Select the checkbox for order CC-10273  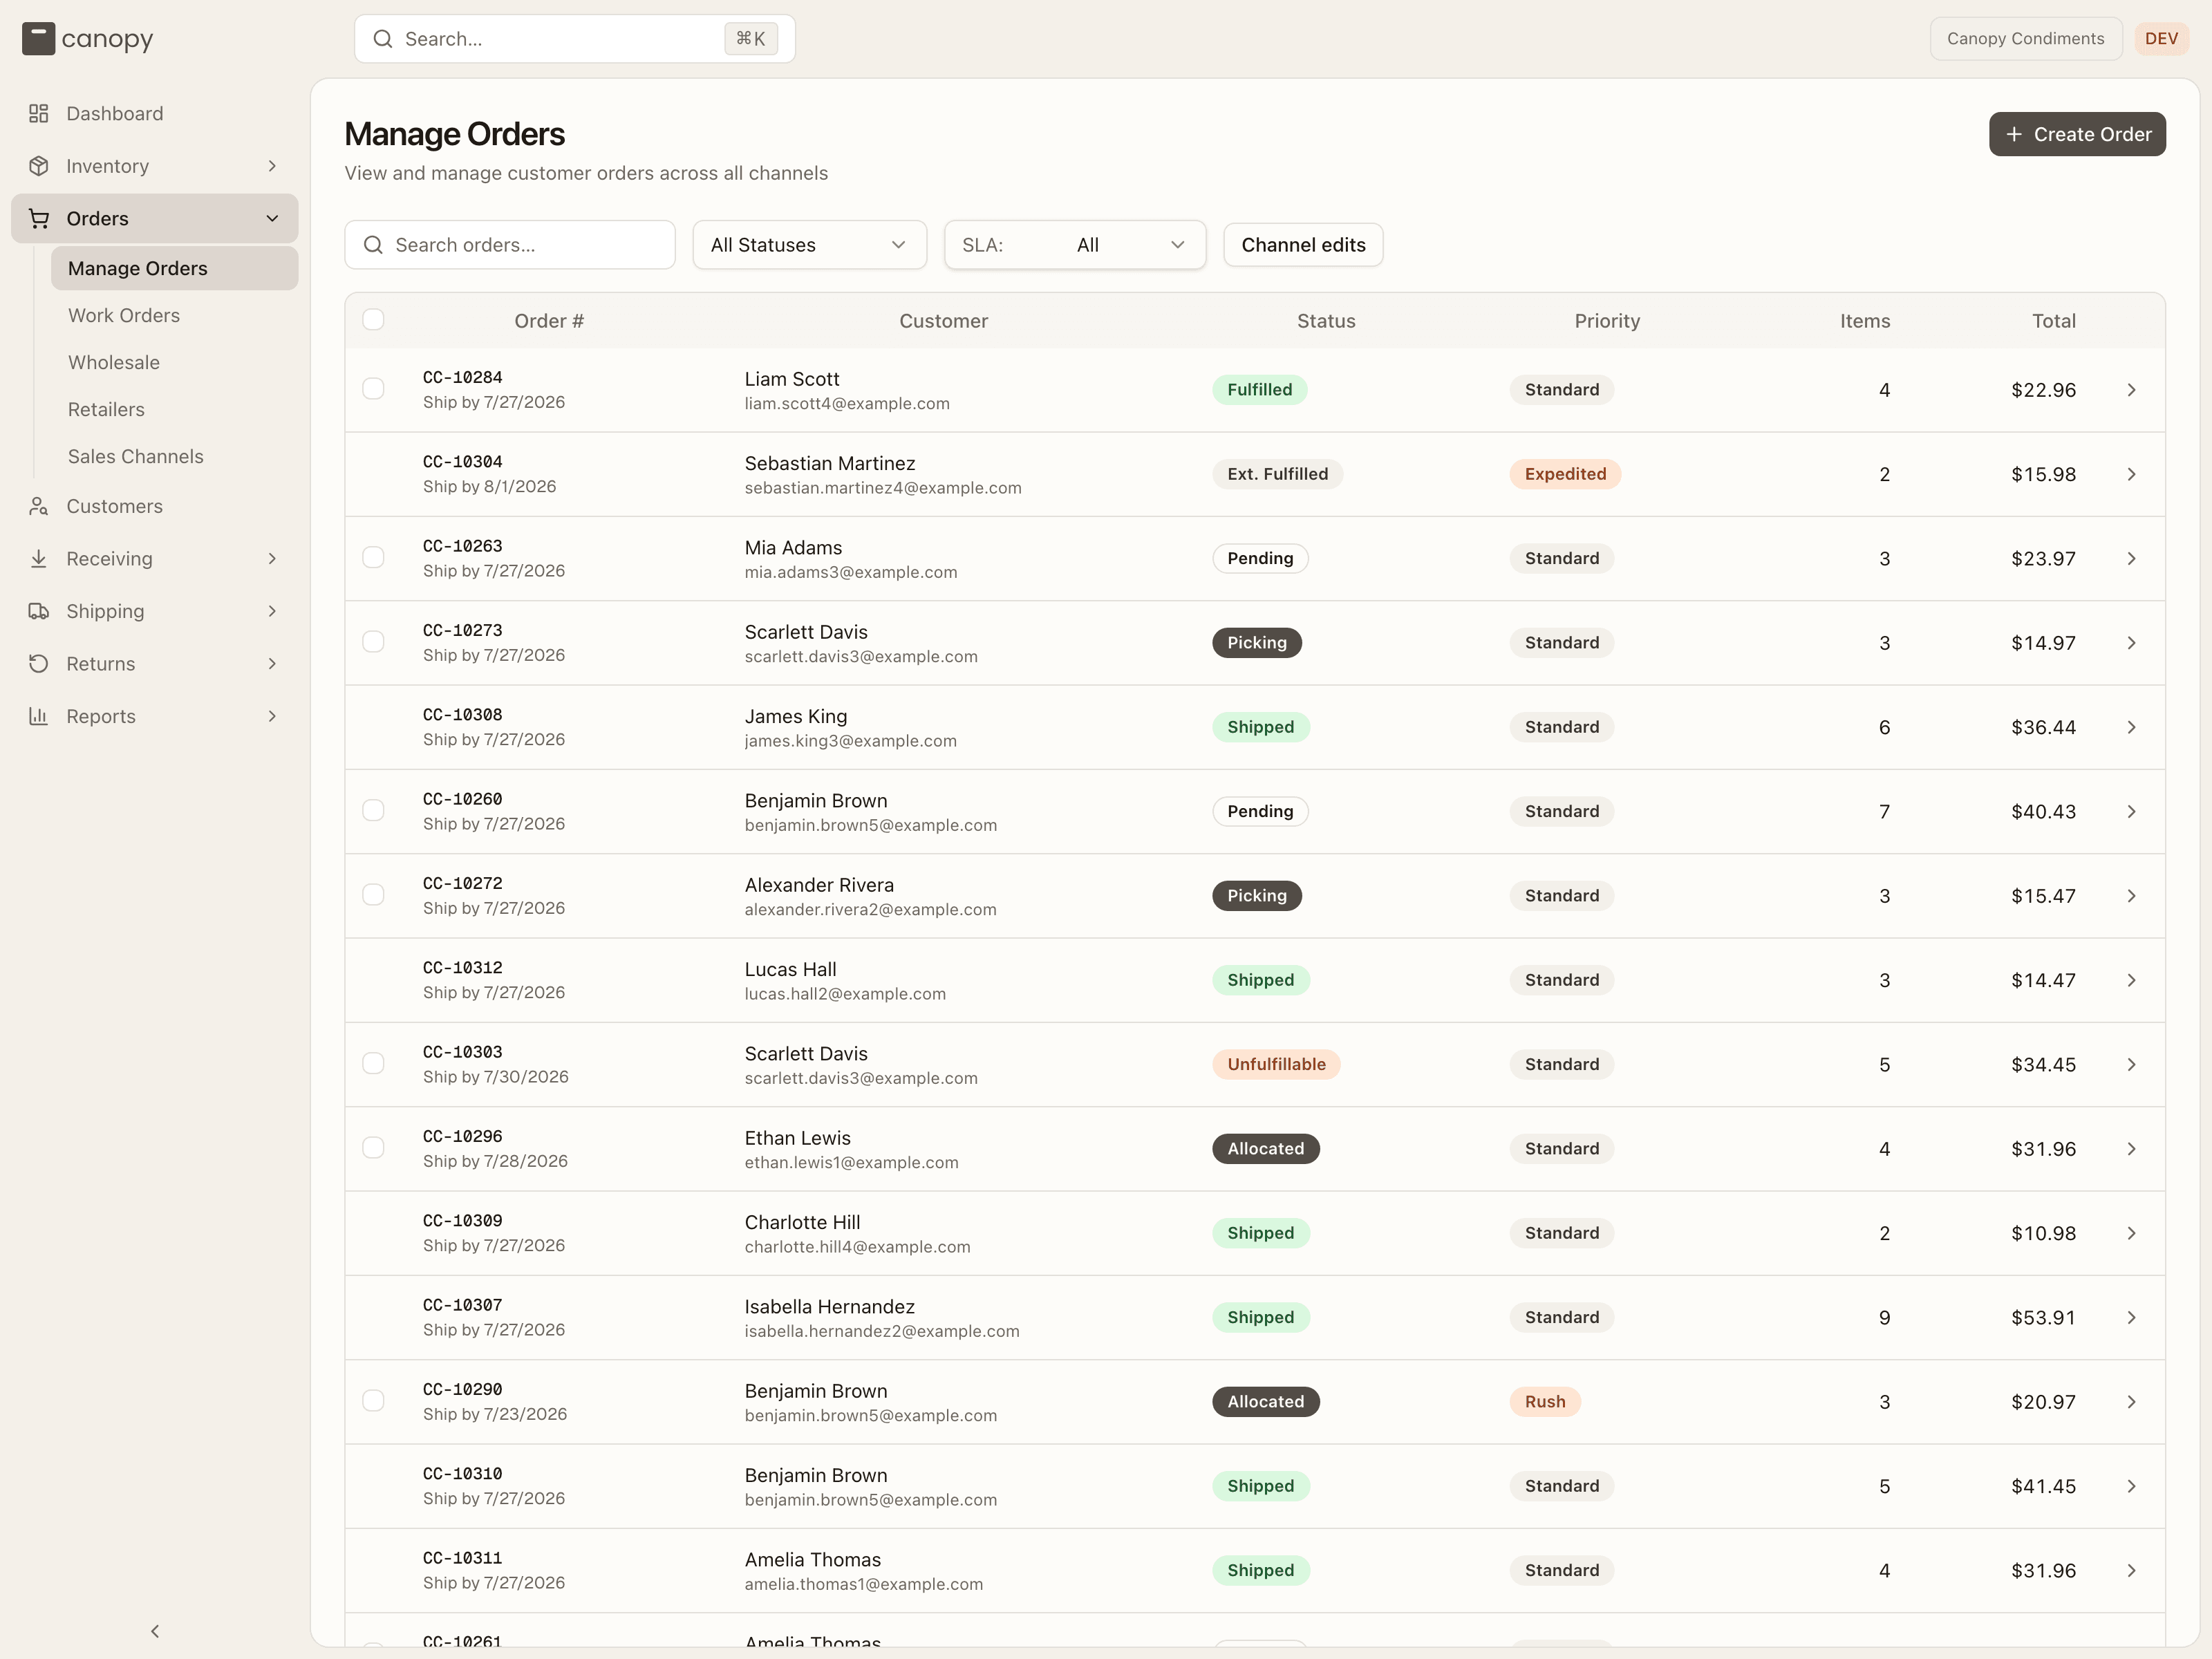click(373, 642)
